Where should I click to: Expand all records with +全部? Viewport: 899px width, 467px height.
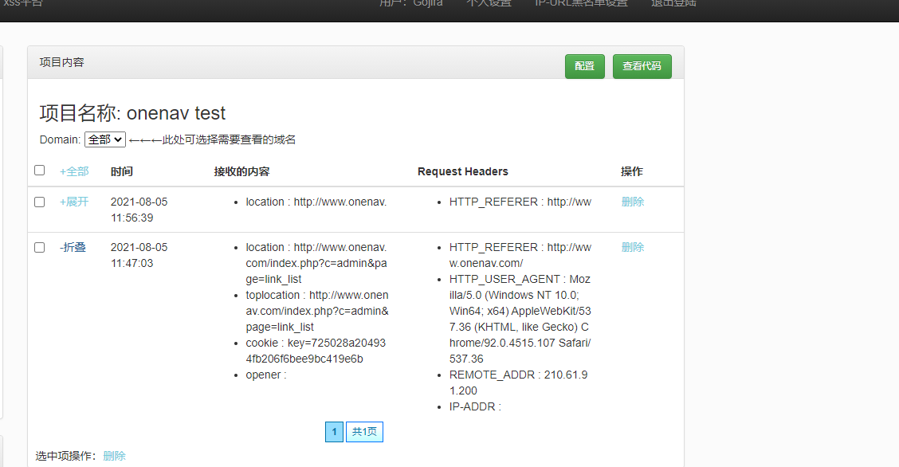click(x=74, y=171)
